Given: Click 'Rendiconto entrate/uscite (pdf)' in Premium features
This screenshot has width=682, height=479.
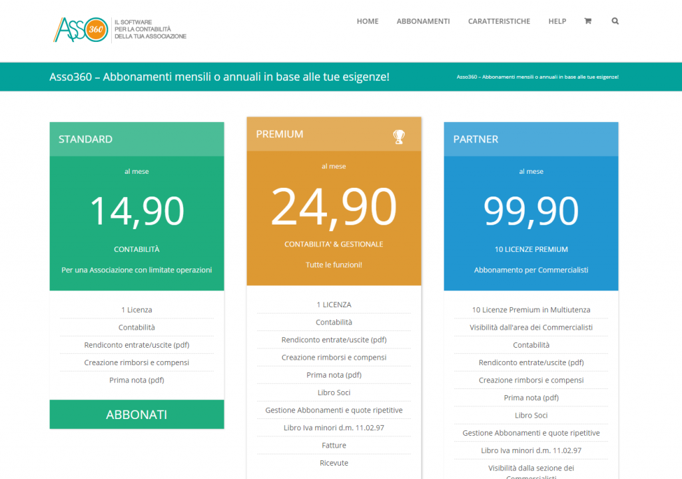Looking at the screenshot, I should [334, 340].
